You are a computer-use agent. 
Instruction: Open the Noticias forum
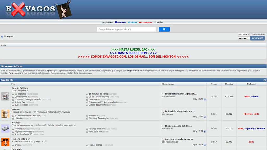coord(16,123)
